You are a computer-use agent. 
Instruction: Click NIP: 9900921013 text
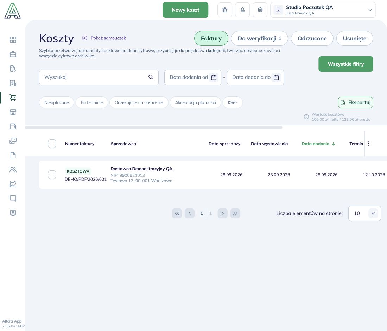coord(128,175)
